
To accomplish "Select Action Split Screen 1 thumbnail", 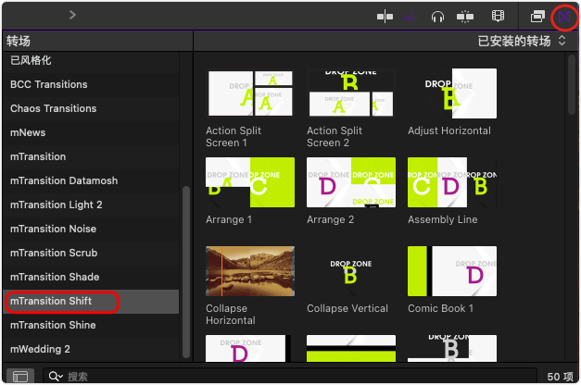I will click(x=250, y=93).
